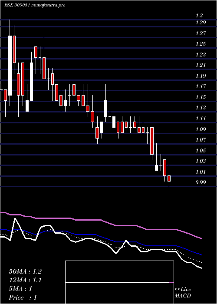The height and width of the screenshot is (304, 217).
Task: Click the 1.29 price axis label
Action: 201,23
